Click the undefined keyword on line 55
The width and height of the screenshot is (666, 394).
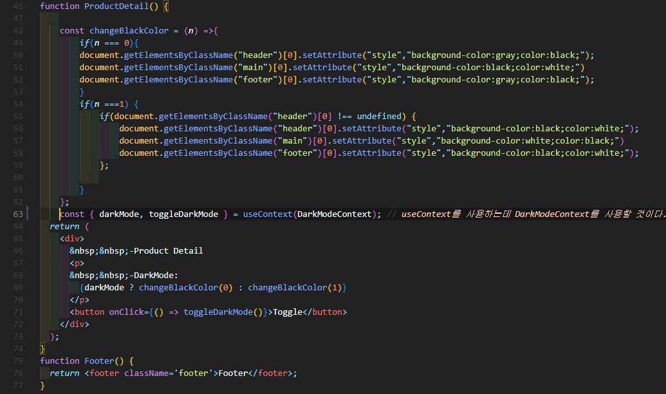pyautogui.click(x=378, y=116)
